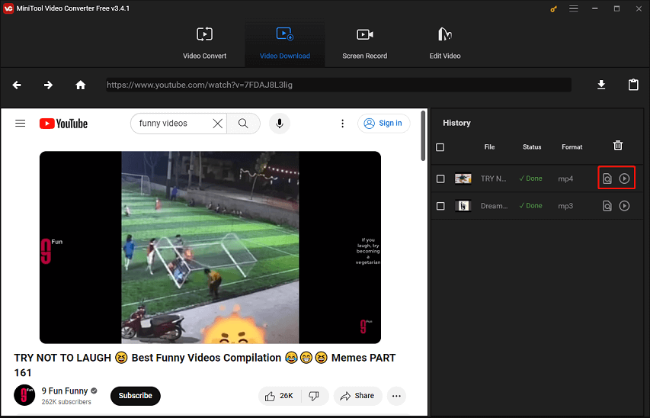
Task: Open the hamburger menu in title bar
Action: 573,8
